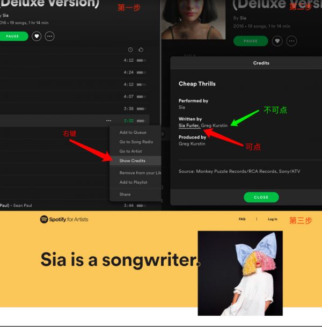322x327 pixels.
Task: Click the heart icon in right album header
Action: [277, 41]
